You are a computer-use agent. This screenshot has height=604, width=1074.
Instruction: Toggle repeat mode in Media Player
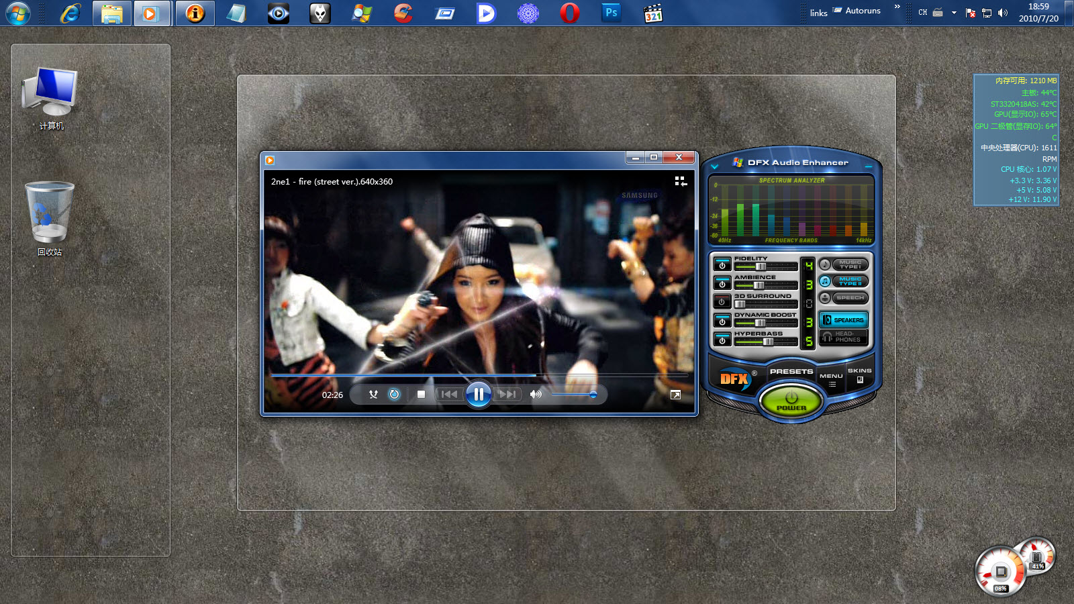click(394, 395)
